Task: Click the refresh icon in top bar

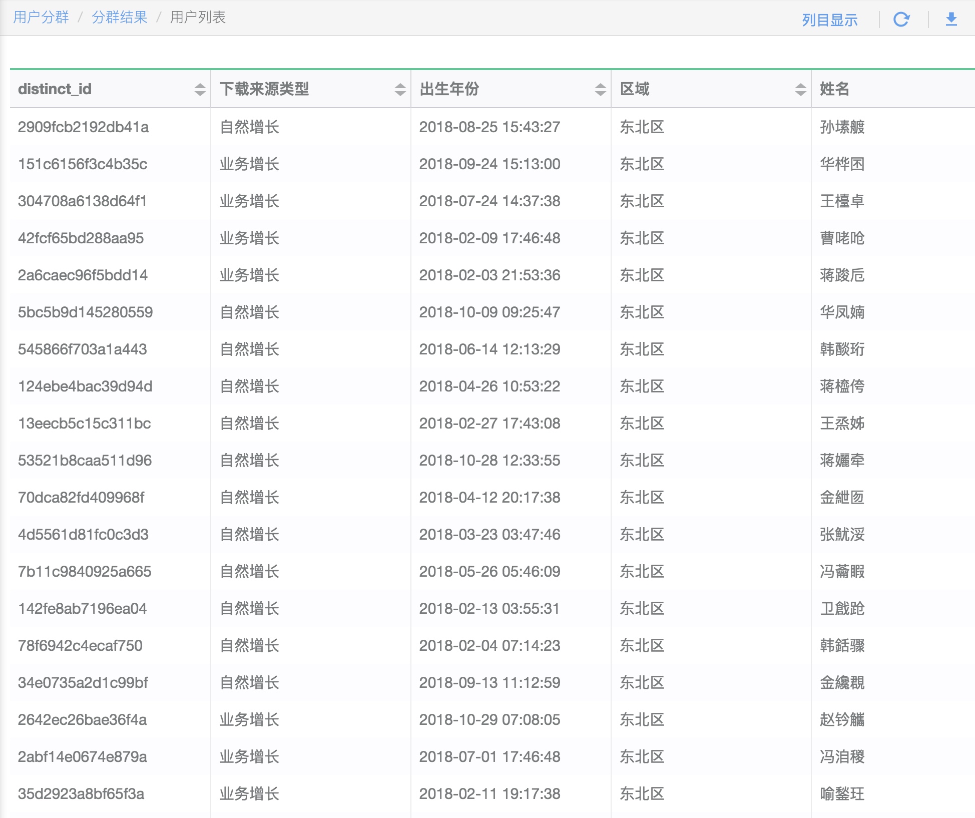Action: tap(901, 20)
